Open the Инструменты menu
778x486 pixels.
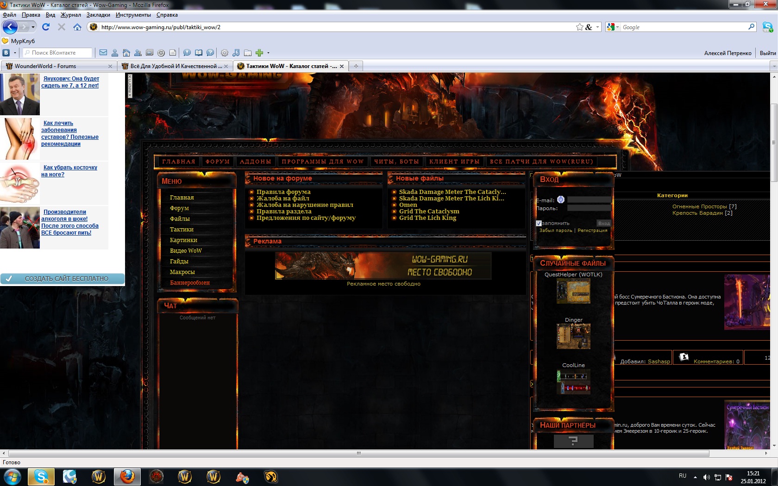(133, 15)
